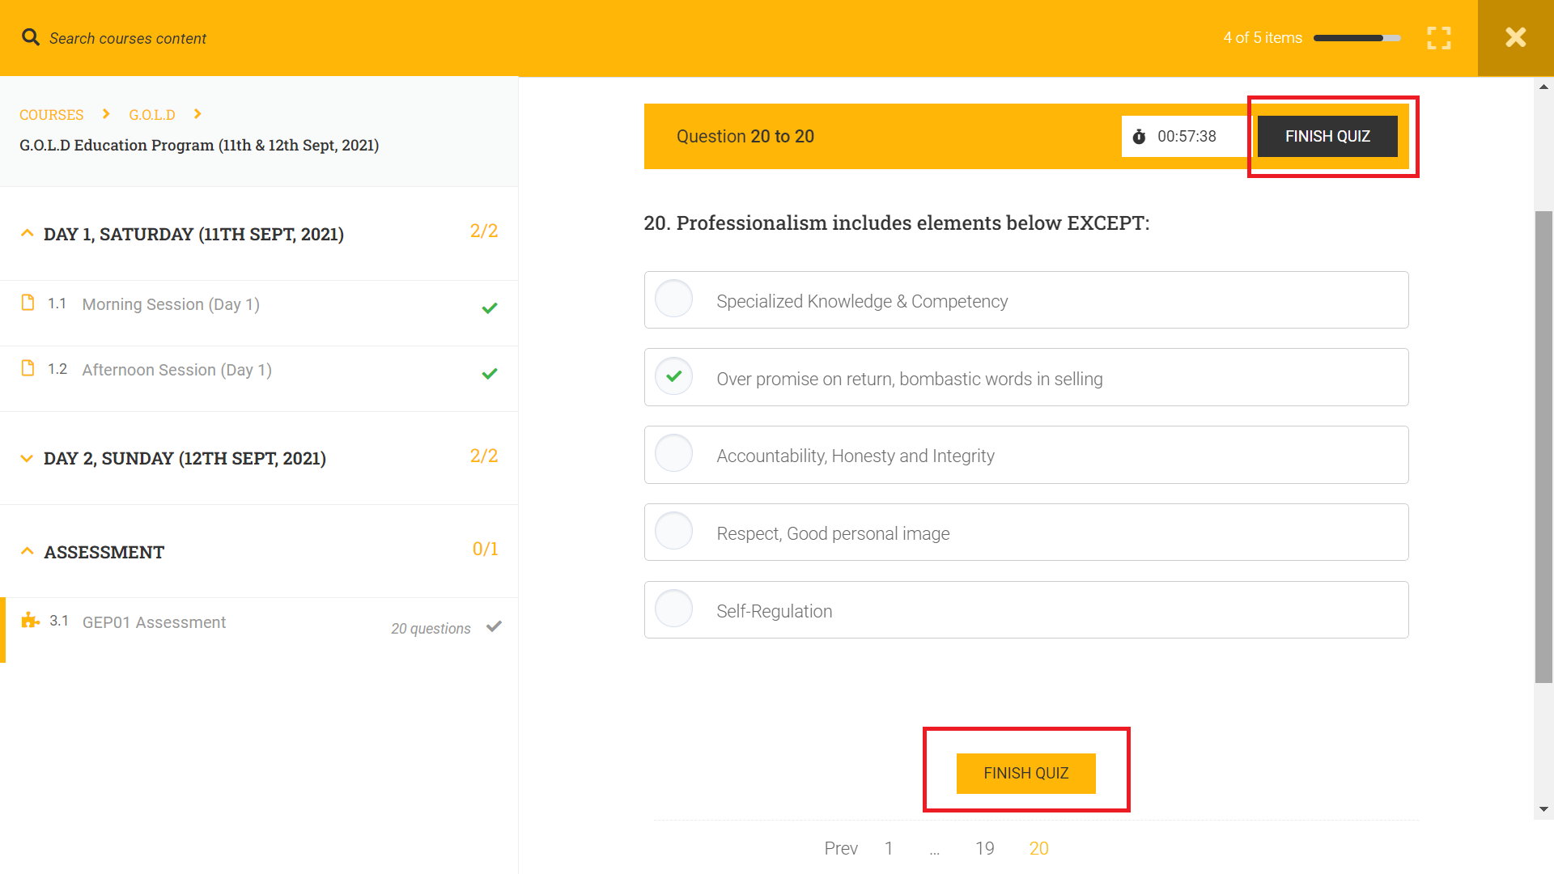Screen dimensions: 1554x874
Task: Click the X close icon in header
Action: (x=1515, y=38)
